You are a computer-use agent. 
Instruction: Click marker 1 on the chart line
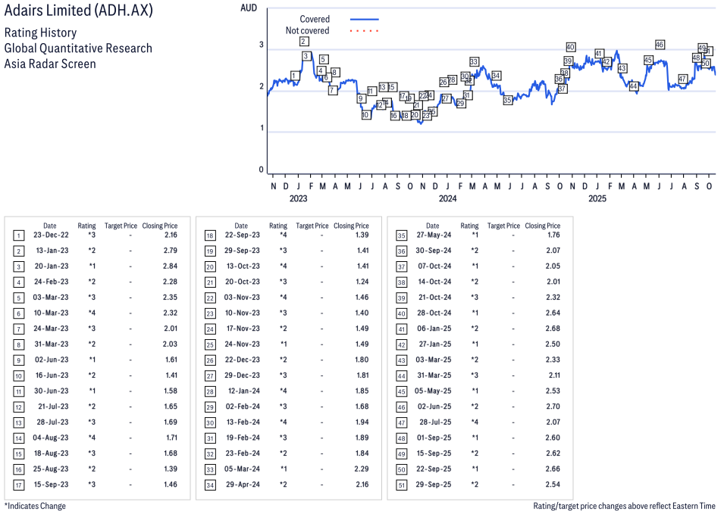[x=295, y=75]
